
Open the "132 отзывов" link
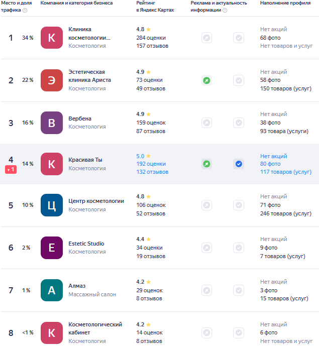(x=152, y=172)
